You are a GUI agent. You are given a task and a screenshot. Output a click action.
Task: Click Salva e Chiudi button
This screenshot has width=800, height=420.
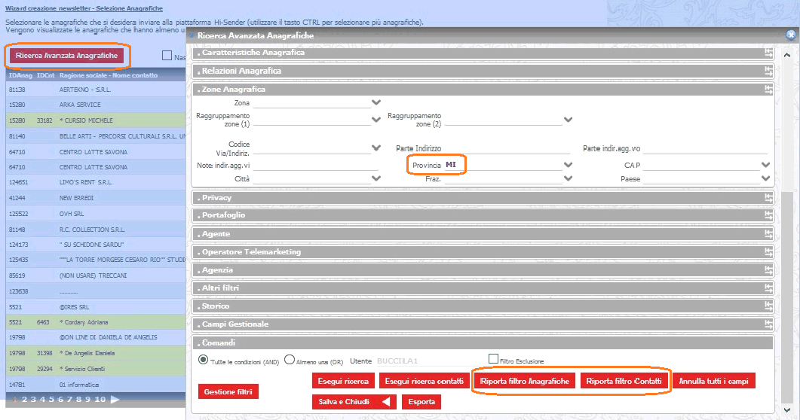pos(354,402)
